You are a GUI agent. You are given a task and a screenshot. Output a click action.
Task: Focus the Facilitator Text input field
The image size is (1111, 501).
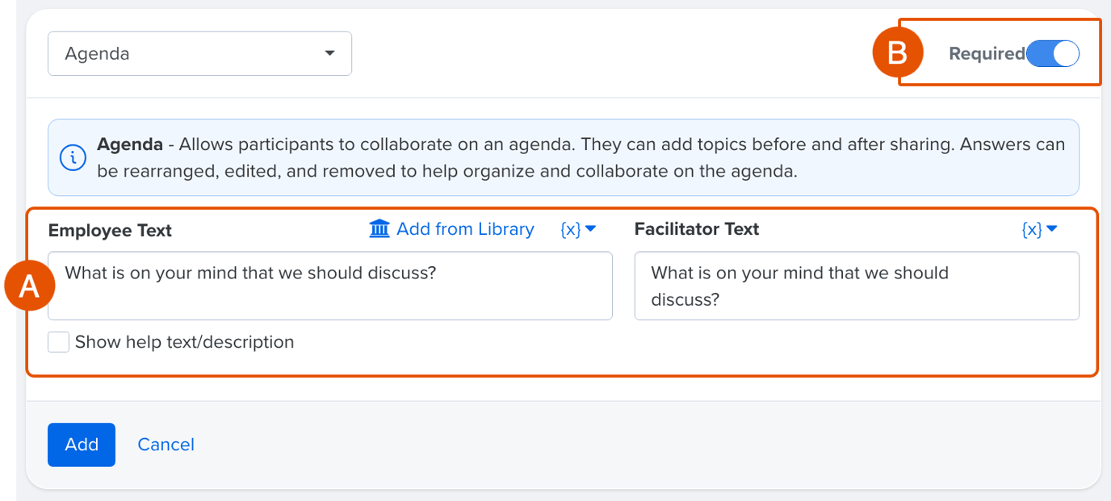click(x=857, y=286)
